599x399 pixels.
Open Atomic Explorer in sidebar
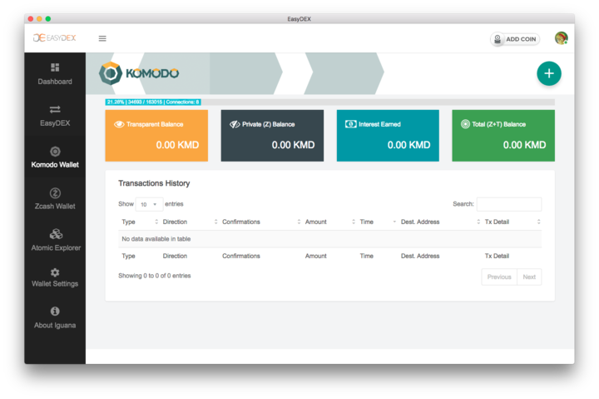(x=55, y=240)
